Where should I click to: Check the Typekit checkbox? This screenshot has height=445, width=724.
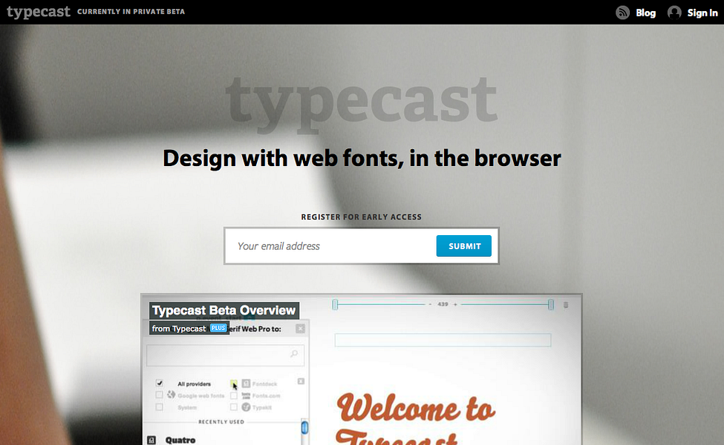[234, 407]
